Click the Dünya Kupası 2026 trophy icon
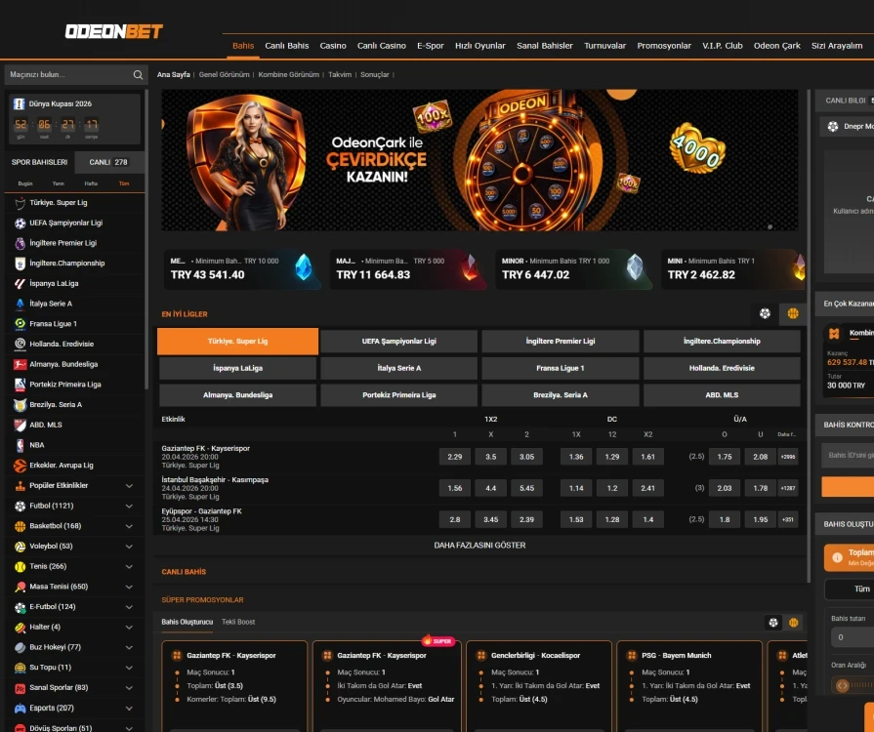The image size is (874, 732). [19, 103]
